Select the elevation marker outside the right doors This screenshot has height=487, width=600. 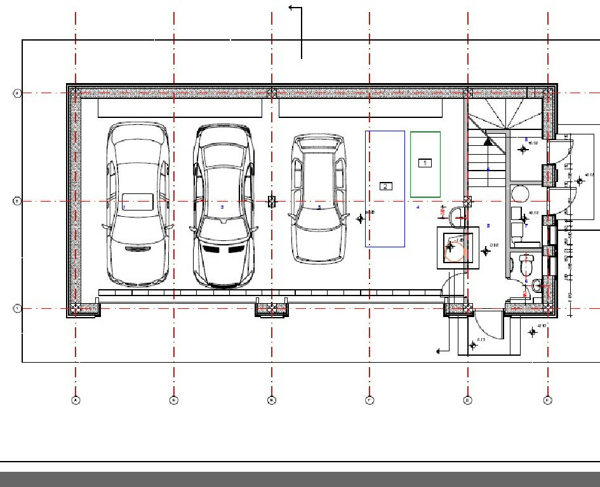pos(580,181)
